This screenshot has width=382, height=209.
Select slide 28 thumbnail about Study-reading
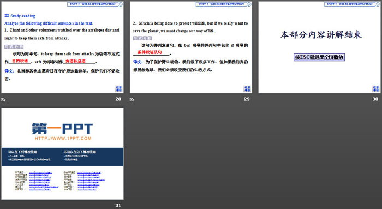coord(62,47)
